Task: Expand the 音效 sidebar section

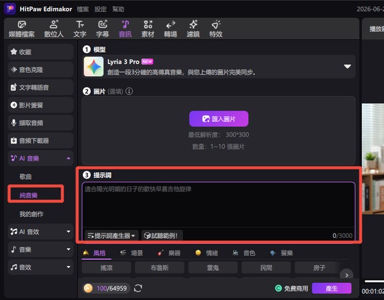Action: 41,267
